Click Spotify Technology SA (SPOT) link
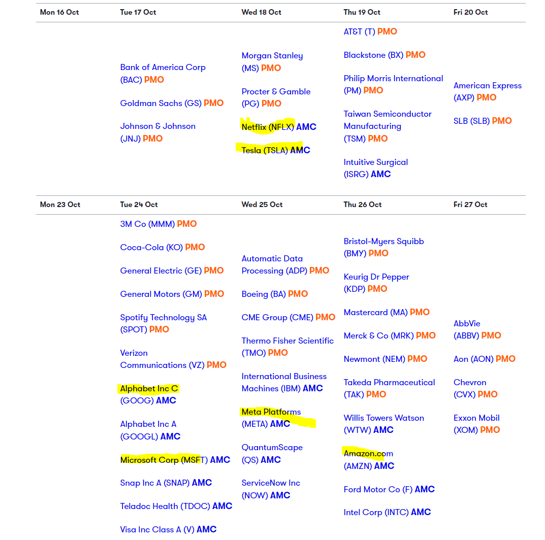 [x=164, y=323]
